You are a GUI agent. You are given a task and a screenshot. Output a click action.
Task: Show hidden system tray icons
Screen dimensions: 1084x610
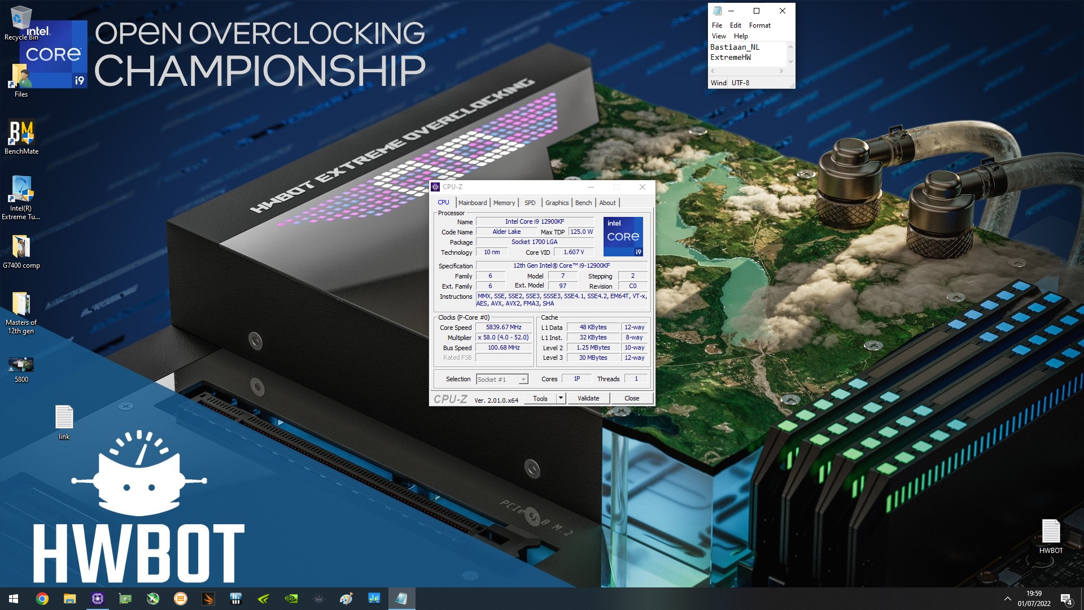pyautogui.click(x=1007, y=599)
